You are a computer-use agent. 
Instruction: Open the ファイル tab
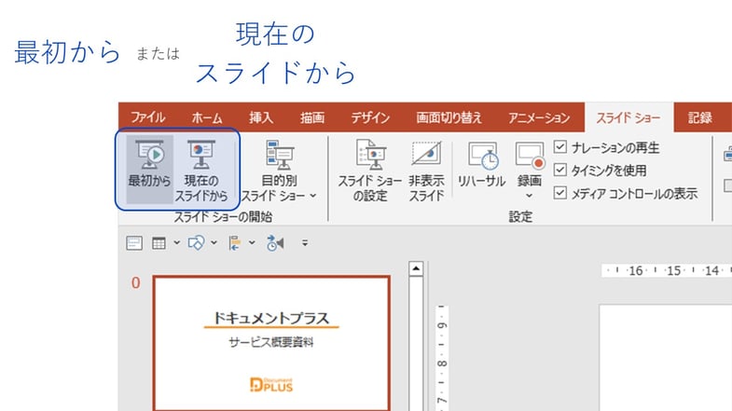click(148, 117)
